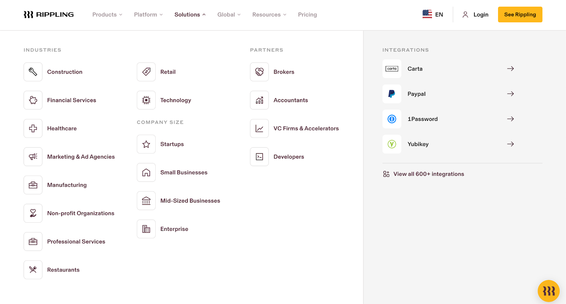Click the Mid-Sized Businesses bank icon
Image resolution: width=566 pixels, height=304 pixels.
(x=146, y=200)
